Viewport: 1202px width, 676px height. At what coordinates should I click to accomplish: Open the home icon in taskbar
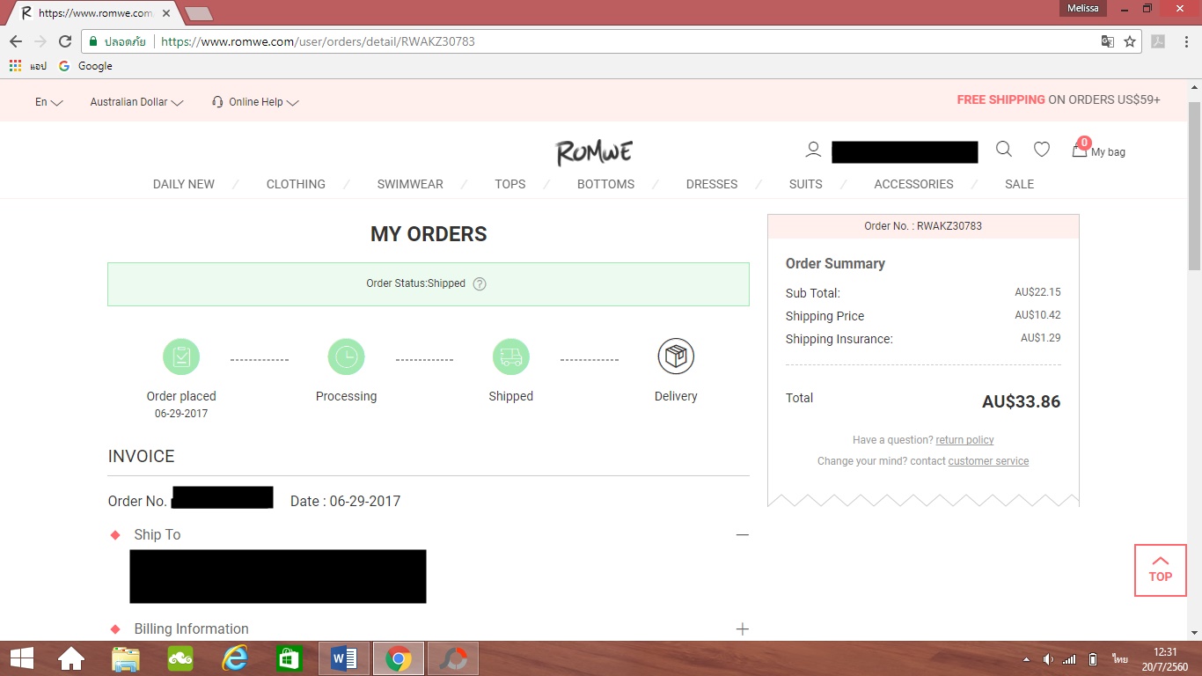(x=71, y=658)
